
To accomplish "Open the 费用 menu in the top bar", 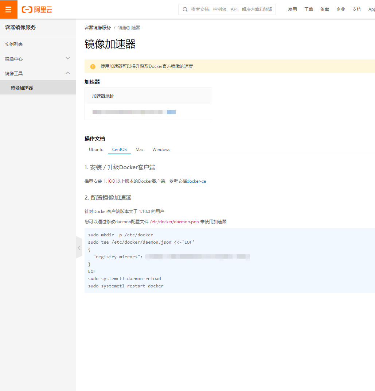I will pos(292,9).
